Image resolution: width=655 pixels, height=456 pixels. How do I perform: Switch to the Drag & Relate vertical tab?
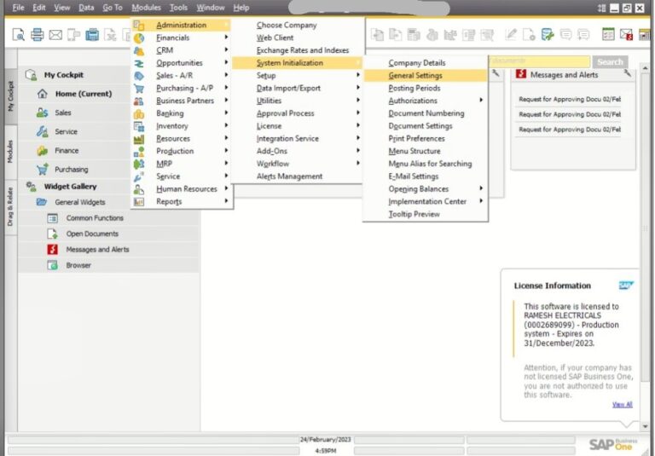[10, 207]
